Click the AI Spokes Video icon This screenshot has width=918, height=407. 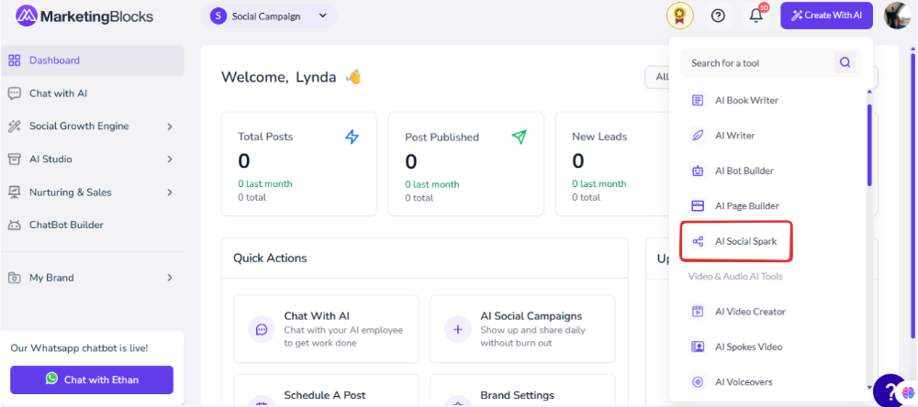click(x=698, y=346)
